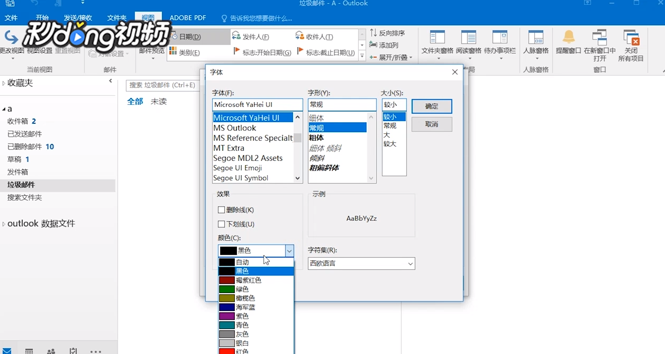Open the Script (字符集) 西欧语言 dropdown
The image size is (665, 354).
pyautogui.click(x=361, y=263)
